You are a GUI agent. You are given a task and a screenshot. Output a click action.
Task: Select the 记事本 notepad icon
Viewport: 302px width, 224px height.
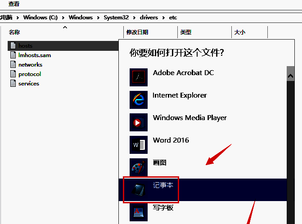pyautogui.click(x=139, y=190)
